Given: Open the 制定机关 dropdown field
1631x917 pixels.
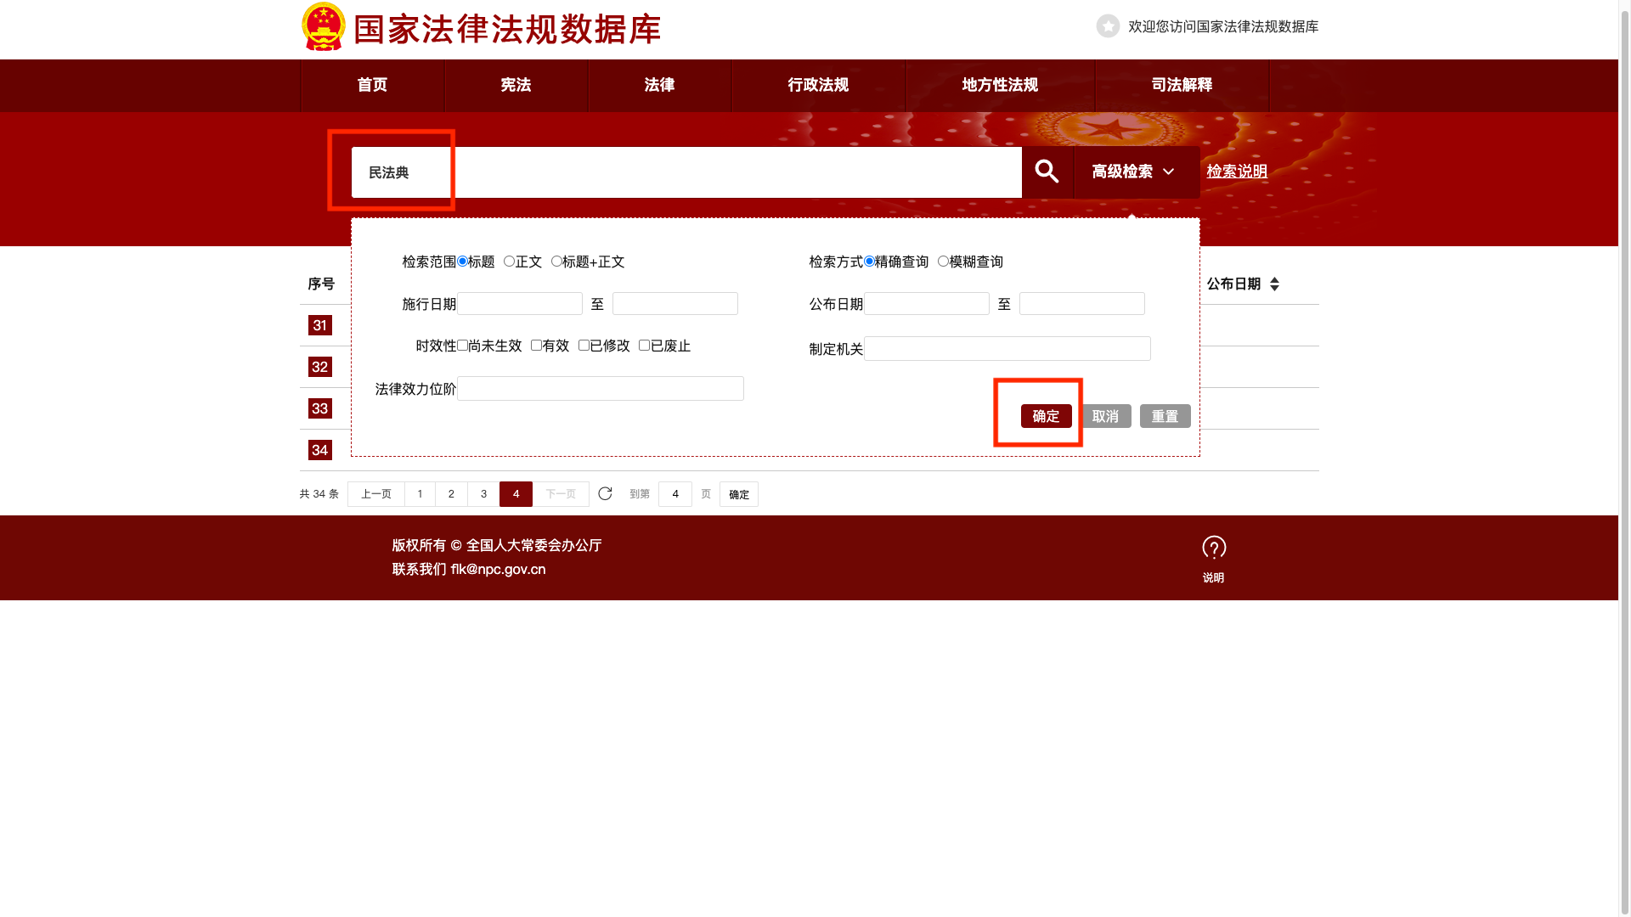Looking at the screenshot, I should [x=1007, y=349].
